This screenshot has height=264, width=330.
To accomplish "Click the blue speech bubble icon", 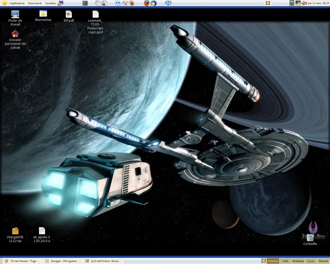I will tap(168, 3).
